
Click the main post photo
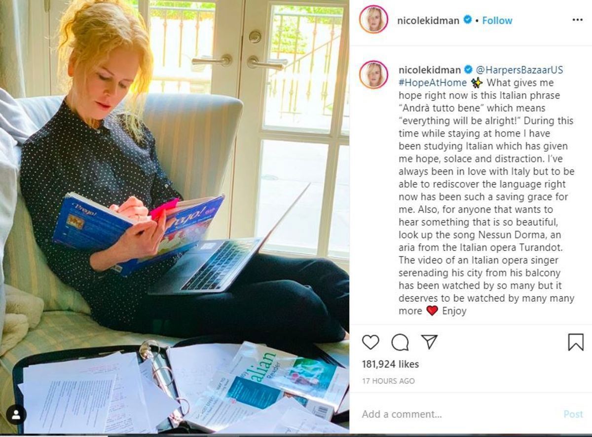(175, 217)
